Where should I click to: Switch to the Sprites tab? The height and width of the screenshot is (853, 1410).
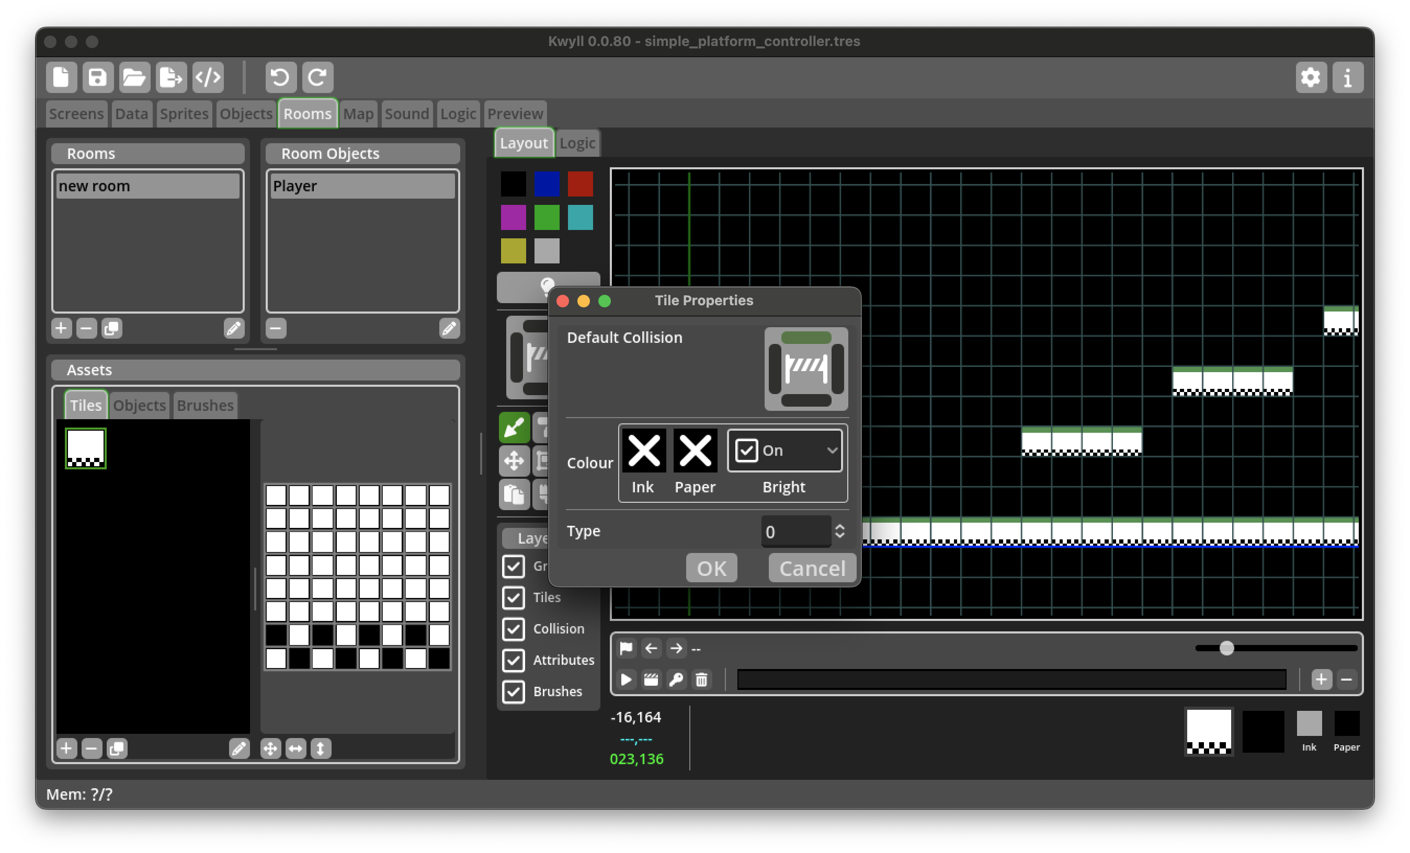tap(184, 114)
